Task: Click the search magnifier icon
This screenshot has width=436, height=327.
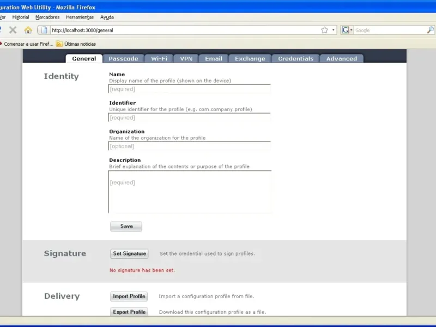Action: pos(430,30)
